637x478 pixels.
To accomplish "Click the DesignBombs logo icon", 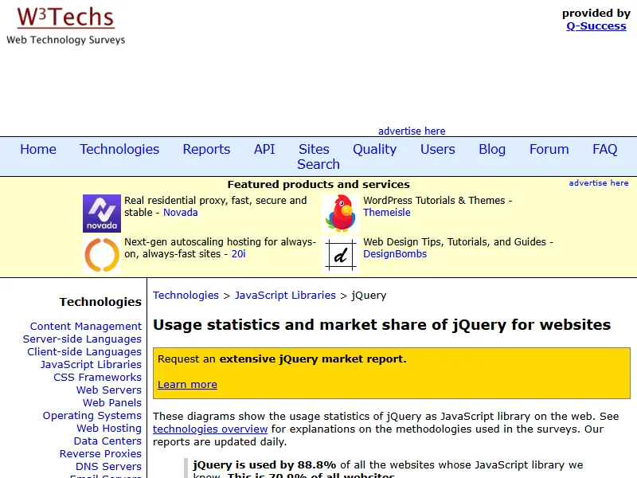I will click(x=341, y=255).
